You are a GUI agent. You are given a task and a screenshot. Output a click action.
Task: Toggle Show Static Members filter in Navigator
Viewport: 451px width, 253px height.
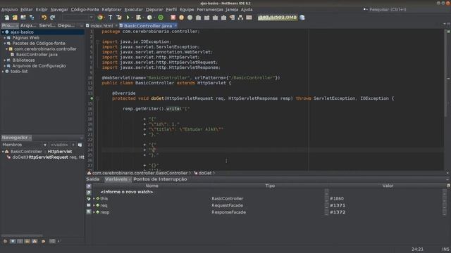click(20, 241)
